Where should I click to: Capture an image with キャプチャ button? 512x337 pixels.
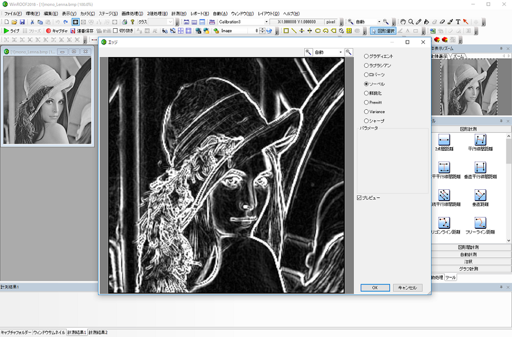pos(57,31)
